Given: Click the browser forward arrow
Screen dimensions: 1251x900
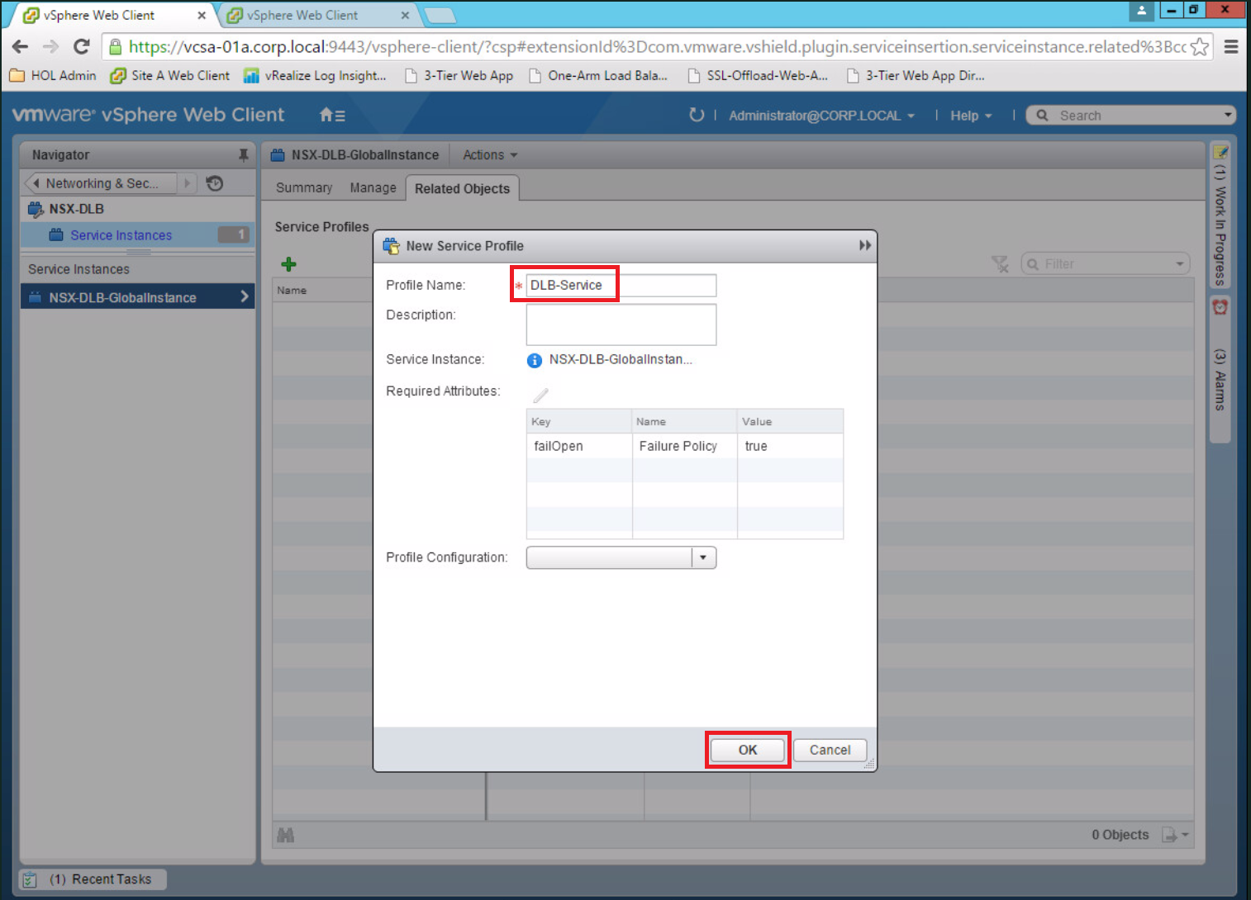Looking at the screenshot, I should pyautogui.click(x=50, y=47).
